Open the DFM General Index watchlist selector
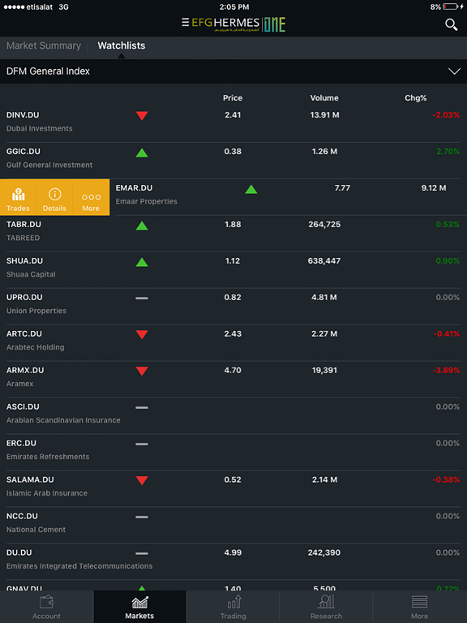This screenshot has height=623, width=467. coord(233,71)
